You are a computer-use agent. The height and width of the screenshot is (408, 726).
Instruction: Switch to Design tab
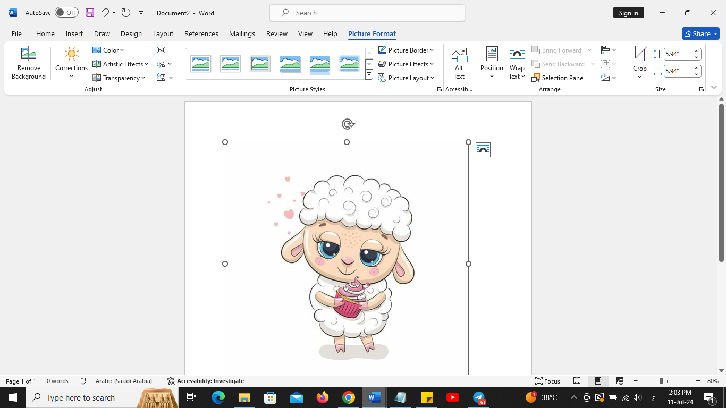(x=131, y=33)
